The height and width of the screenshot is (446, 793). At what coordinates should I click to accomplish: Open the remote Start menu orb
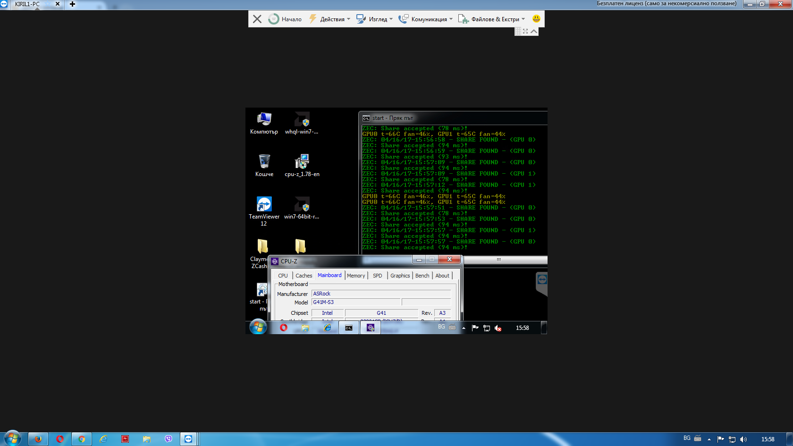pos(258,327)
